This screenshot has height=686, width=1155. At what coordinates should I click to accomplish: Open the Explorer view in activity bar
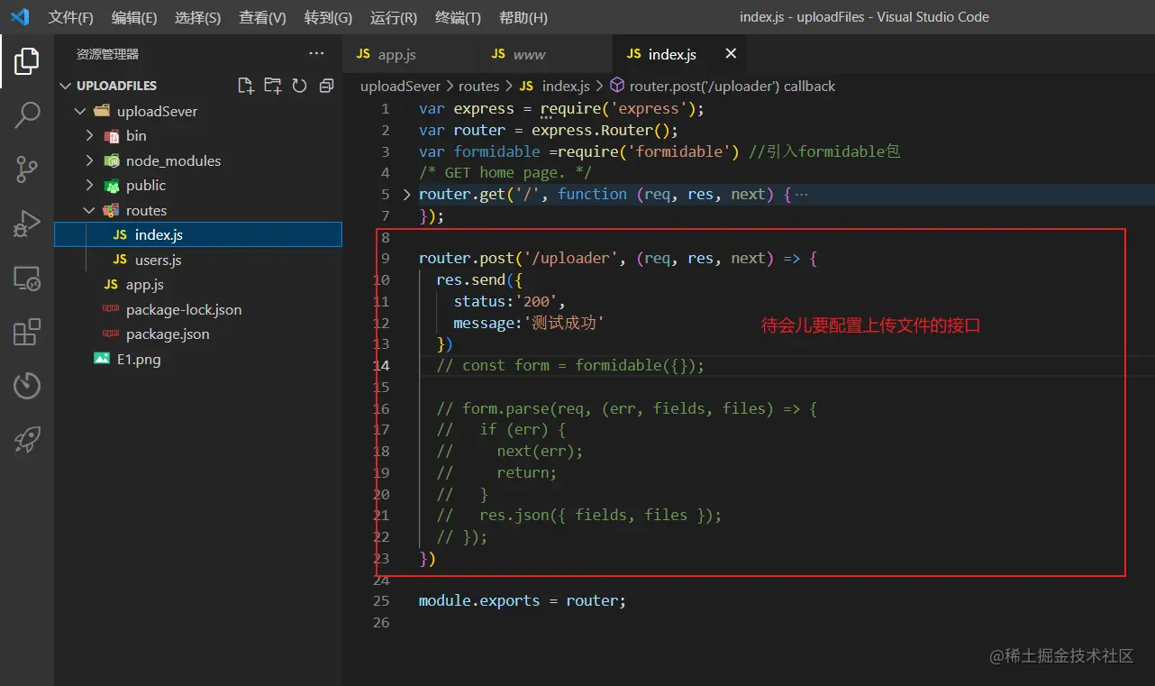tap(27, 61)
